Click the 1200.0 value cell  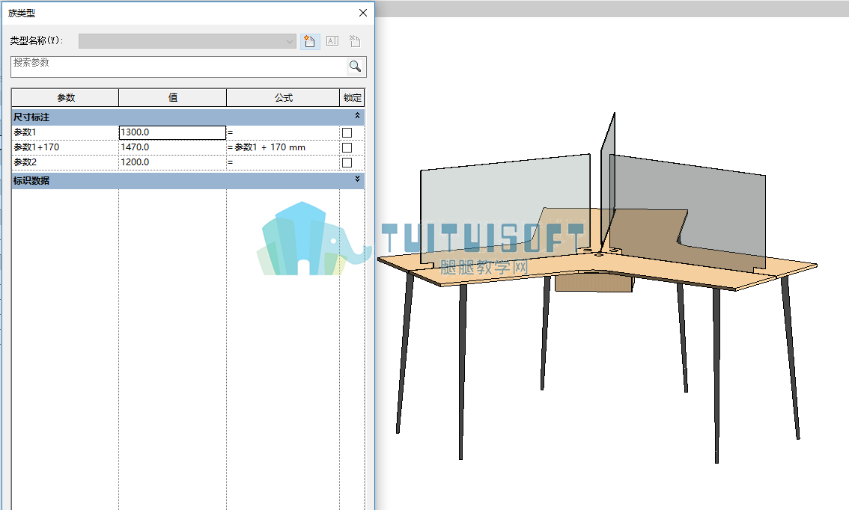(172, 162)
